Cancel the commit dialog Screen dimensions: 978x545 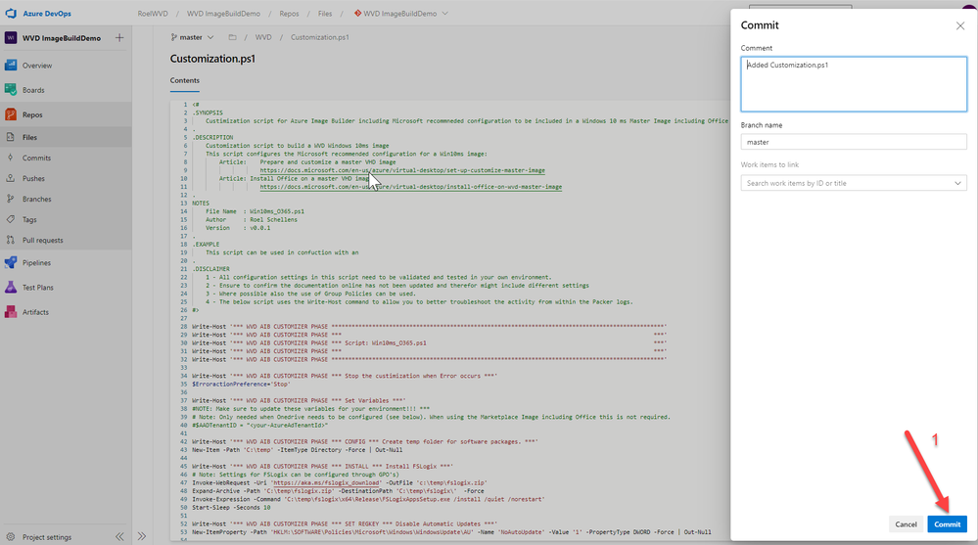click(906, 524)
